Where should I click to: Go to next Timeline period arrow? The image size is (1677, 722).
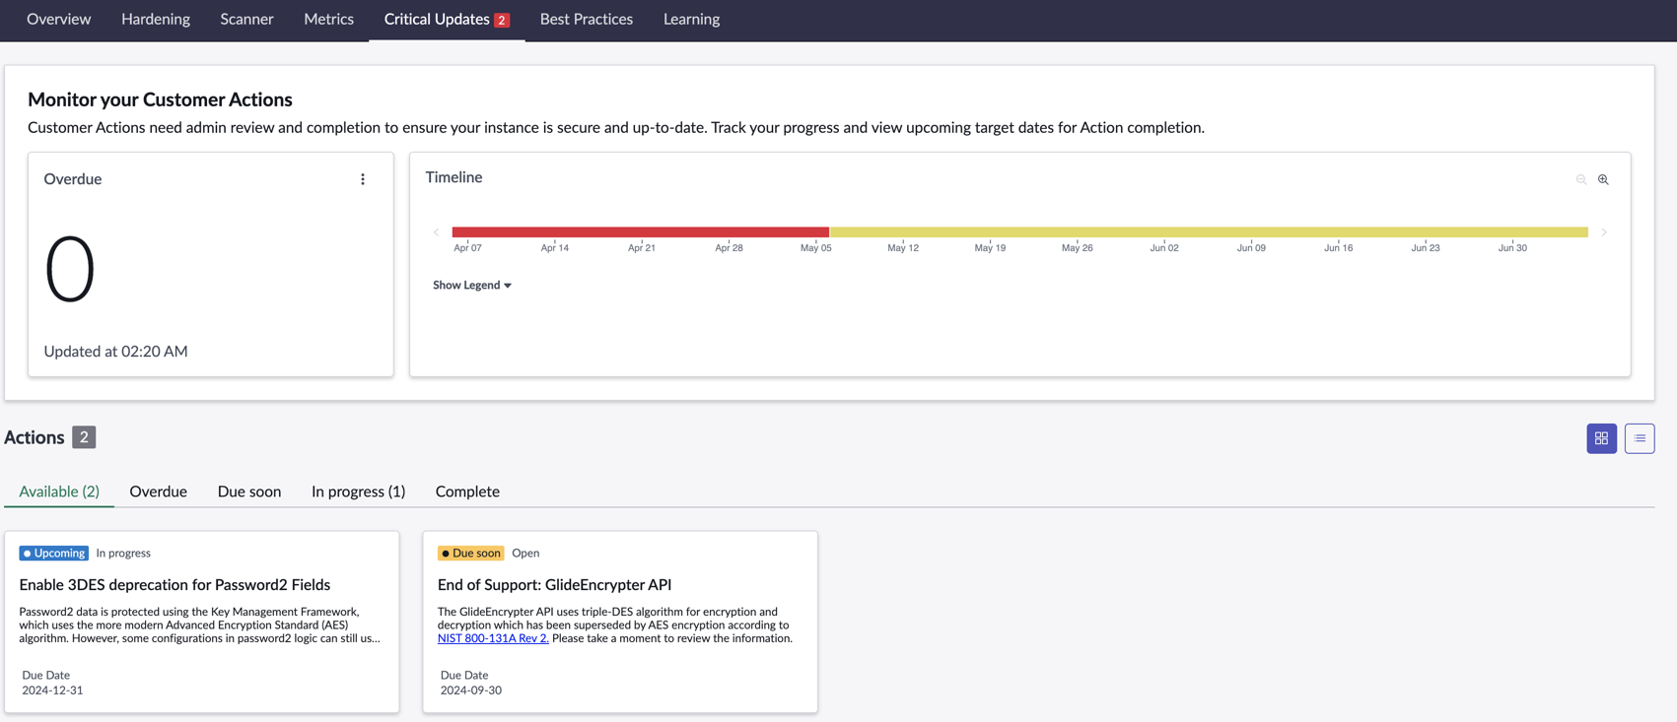click(x=1604, y=232)
